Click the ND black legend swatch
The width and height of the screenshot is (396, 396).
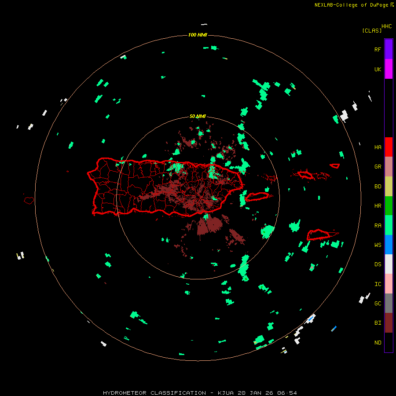(389, 342)
